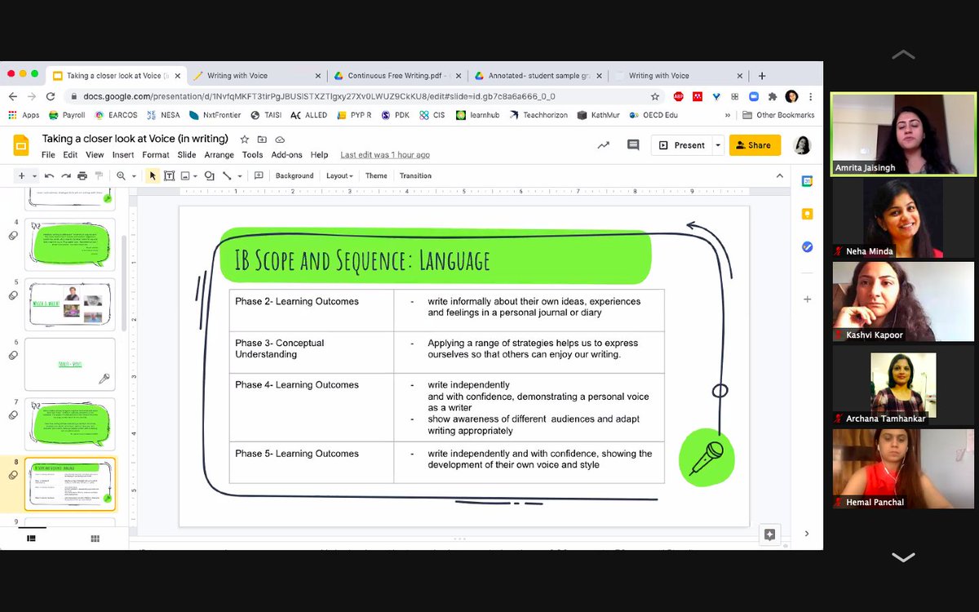
Task: Open the zoom options dropdown arrow
Action: coord(133,175)
